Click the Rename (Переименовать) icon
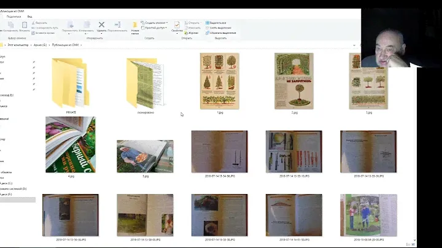Image resolution: width=442 pixels, height=248 pixels. coord(117,26)
